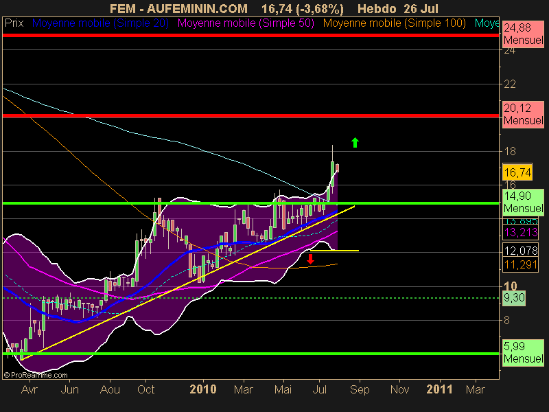Click the price change -3,68% in title
Viewport: 549px width, 412px height.
(320, 8)
